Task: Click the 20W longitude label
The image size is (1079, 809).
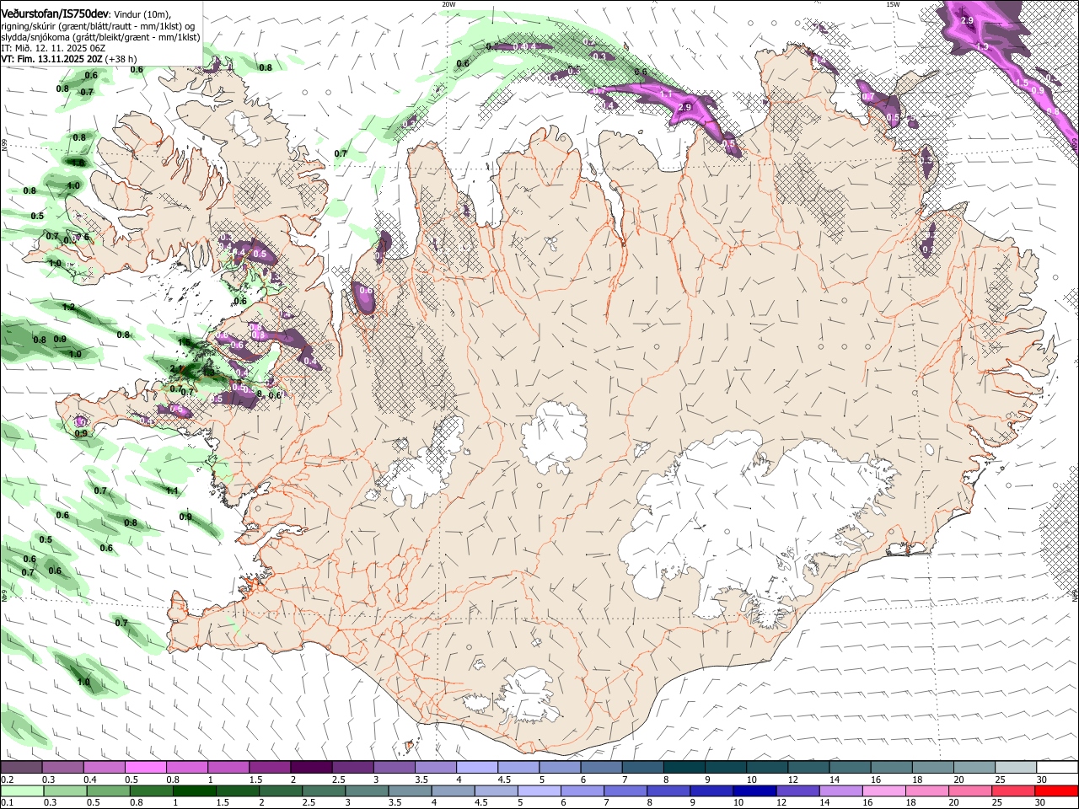Action: pos(448,4)
